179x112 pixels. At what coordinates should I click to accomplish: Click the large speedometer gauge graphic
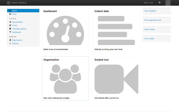pyautogui.click(x=65, y=31)
